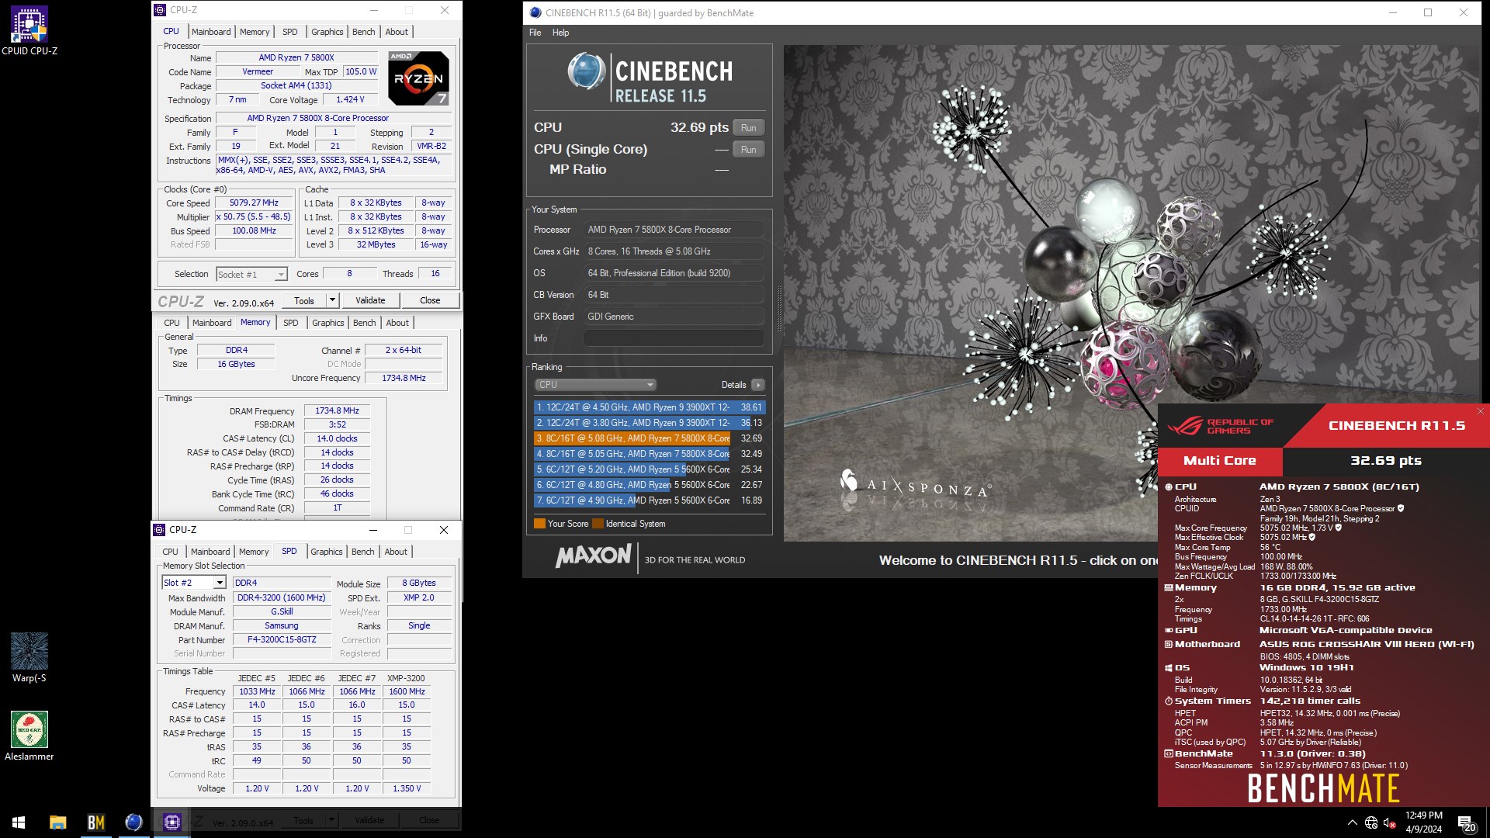Open About tab in SPD CPU-Z window
The height and width of the screenshot is (838, 1490).
tap(396, 552)
